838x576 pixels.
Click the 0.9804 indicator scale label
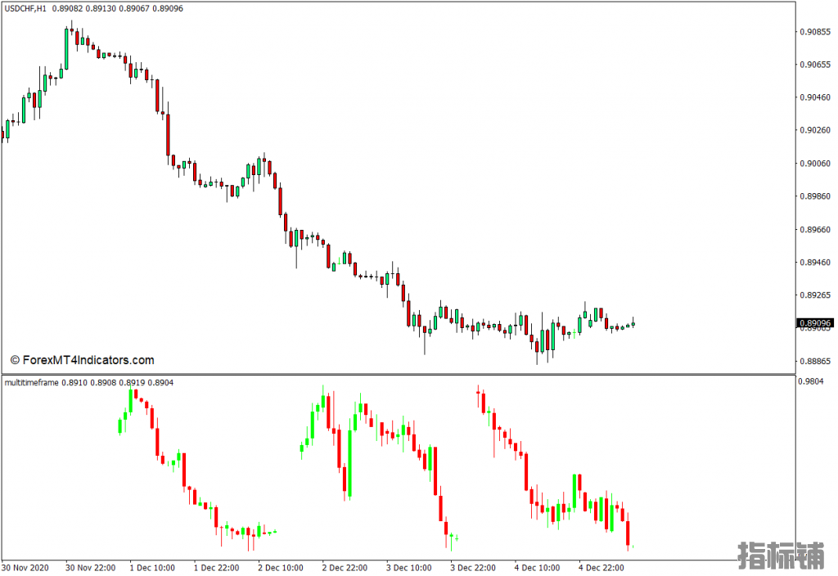pyautogui.click(x=811, y=381)
